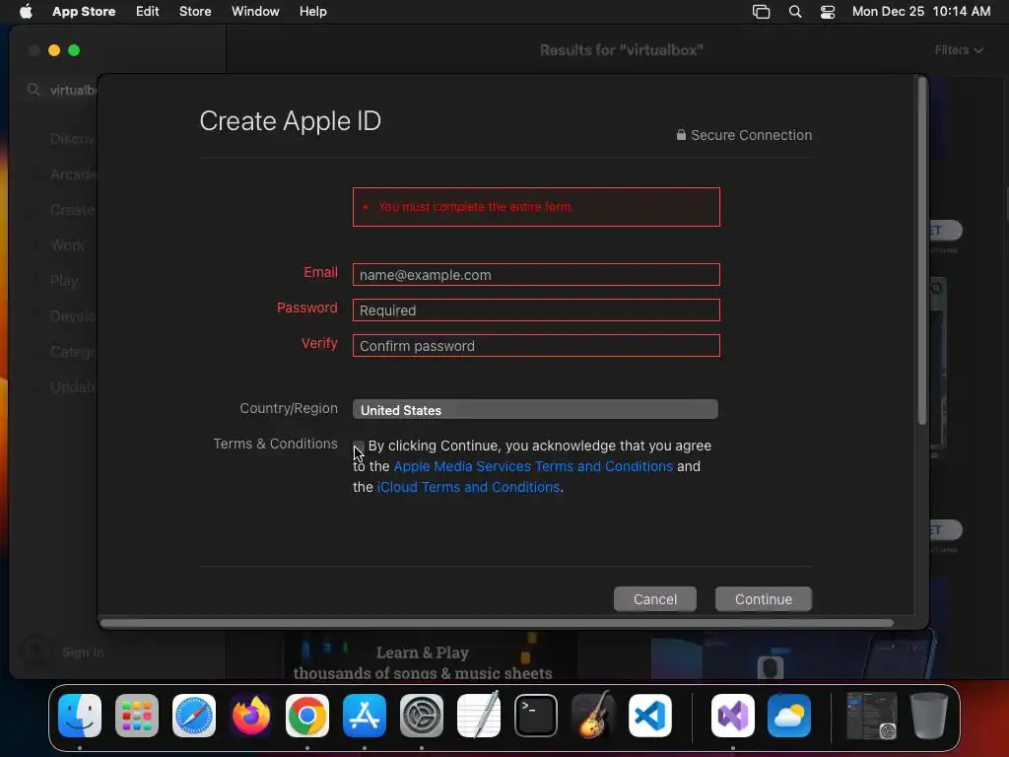Launch GarageBand from the Dock

point(592,716)
